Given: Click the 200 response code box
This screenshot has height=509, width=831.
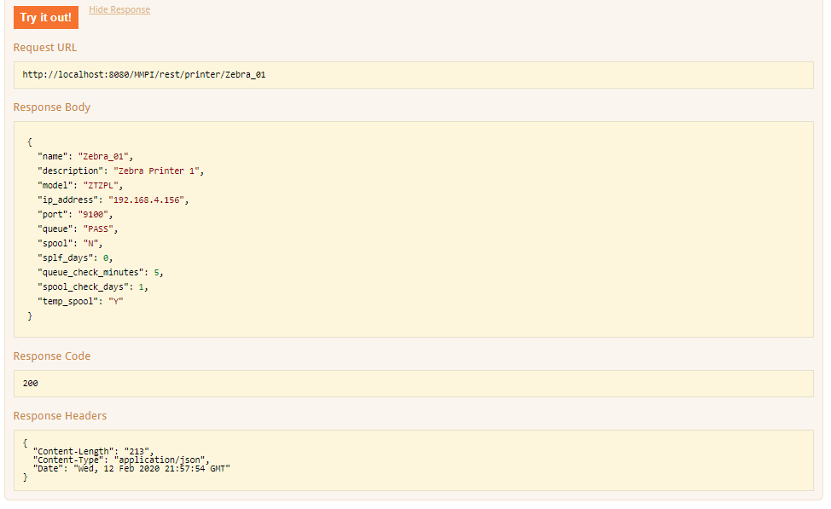Looking at the screenshot, I should coord(414,384).
